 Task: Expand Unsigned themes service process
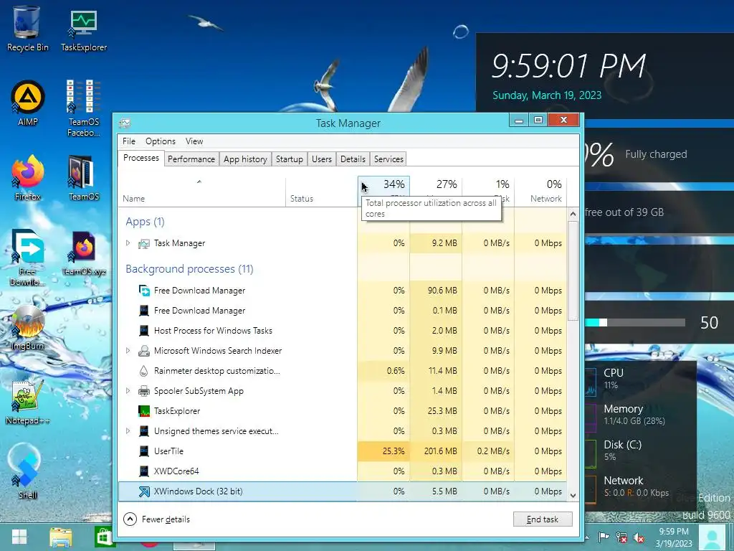(x=128, y=431)
